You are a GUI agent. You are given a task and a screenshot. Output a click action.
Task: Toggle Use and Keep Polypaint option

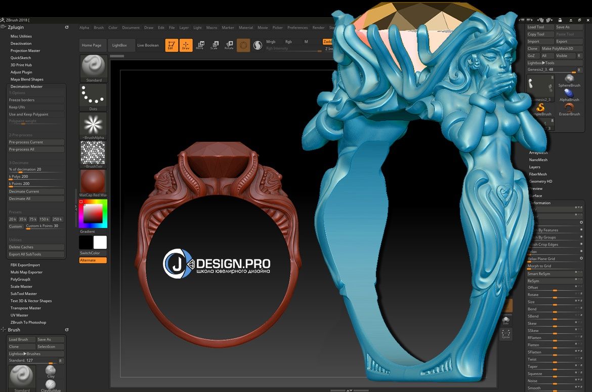click(x=36, y=114)
